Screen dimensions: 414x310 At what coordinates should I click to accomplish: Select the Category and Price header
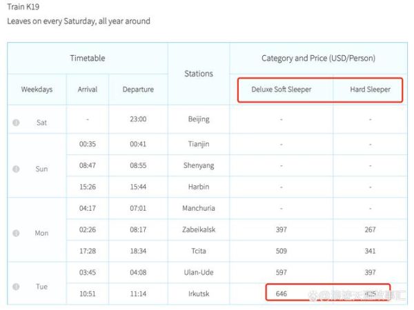click(318, 59)
